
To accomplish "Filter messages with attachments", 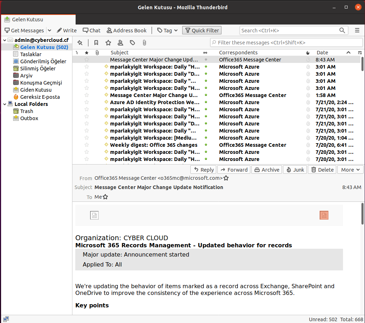I will (145, 43).
